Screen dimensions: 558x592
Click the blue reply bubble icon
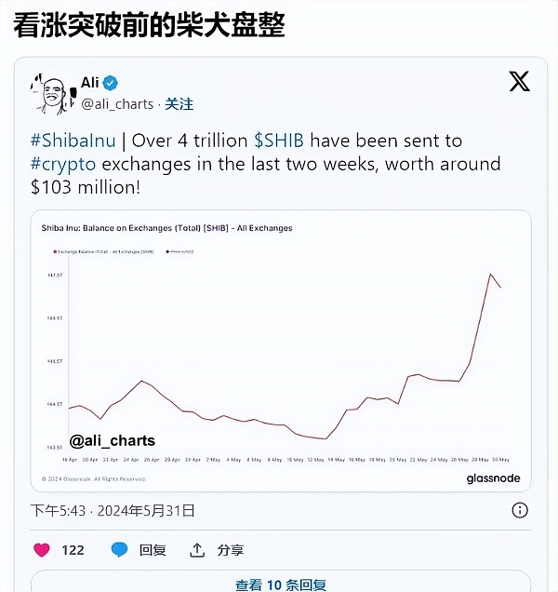[x=119, y=550]
